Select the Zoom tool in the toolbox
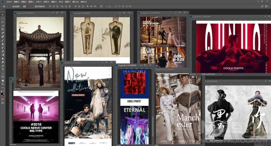The width and height of the screenshot is (271, 146). (3, 84)
